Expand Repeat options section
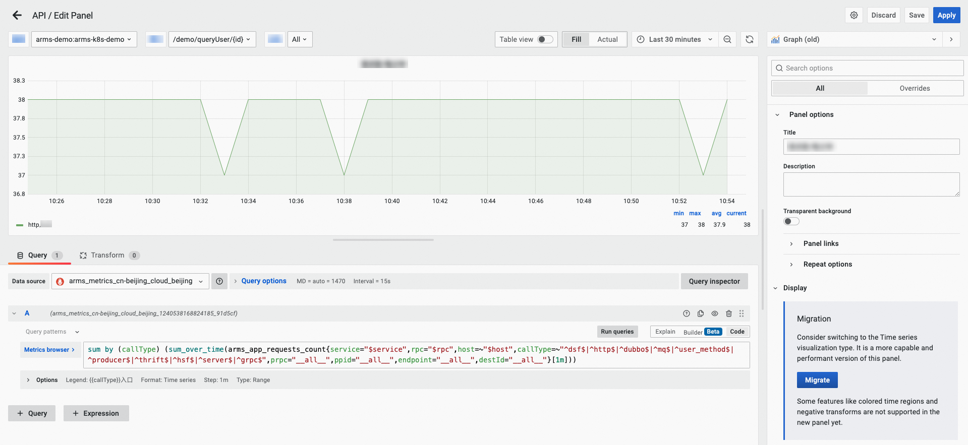This screenshot has width=968, height=445. pyautogui.click(x=791, y=264)
